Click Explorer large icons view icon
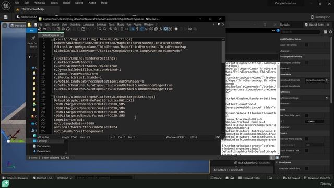Image resolution: width=334 pixels, height=188 pixels. coord(277,158)
